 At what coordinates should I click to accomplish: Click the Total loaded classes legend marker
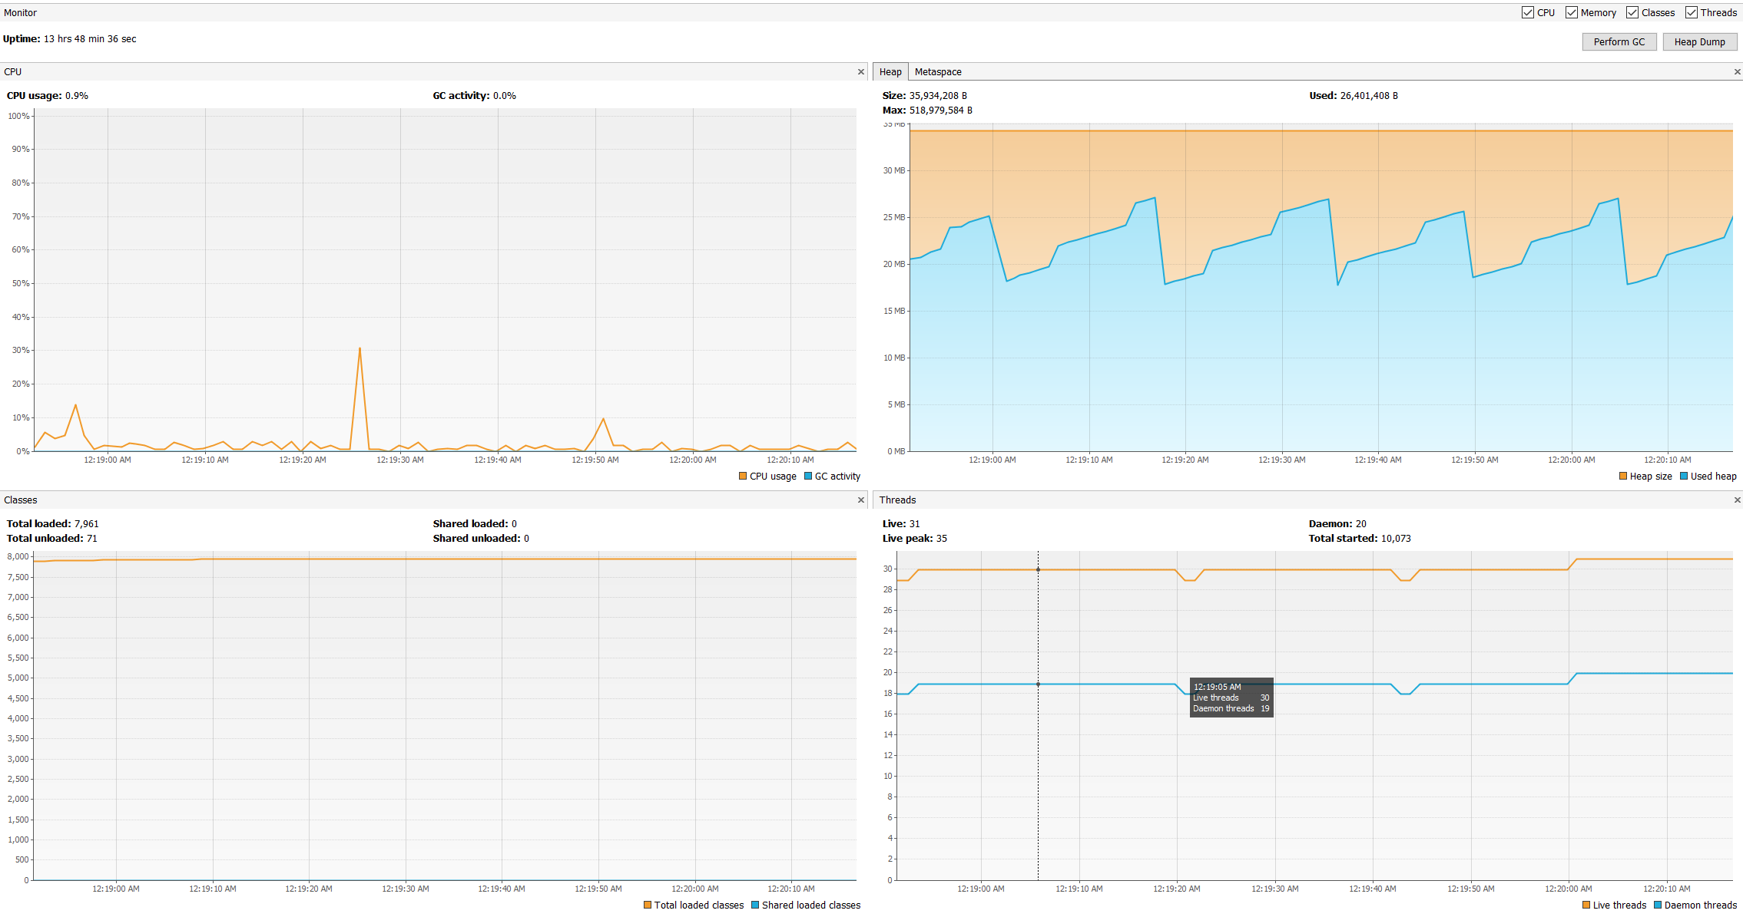click(x=646, y=905)
